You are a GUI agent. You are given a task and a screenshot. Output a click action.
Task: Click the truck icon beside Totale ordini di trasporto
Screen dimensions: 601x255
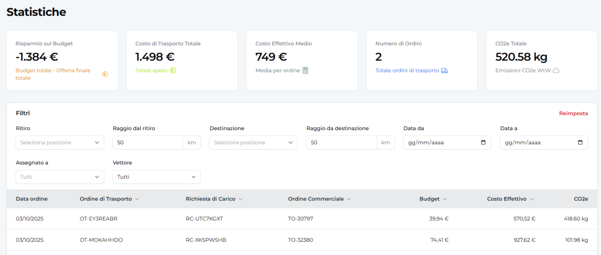tap(444, 71)
